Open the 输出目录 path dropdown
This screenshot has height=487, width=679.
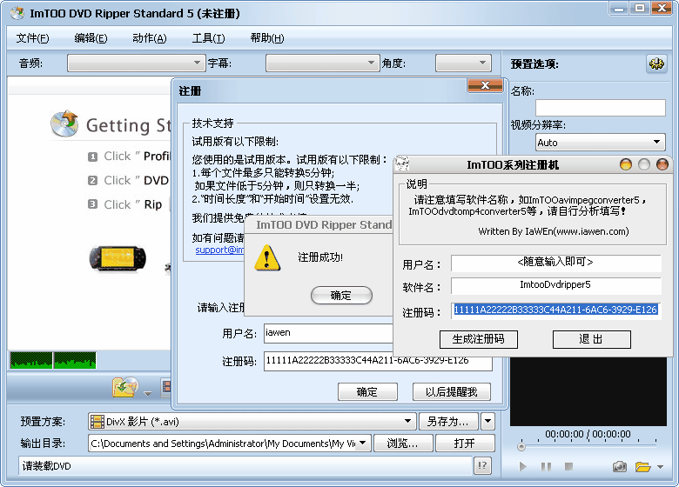(230, 444)
